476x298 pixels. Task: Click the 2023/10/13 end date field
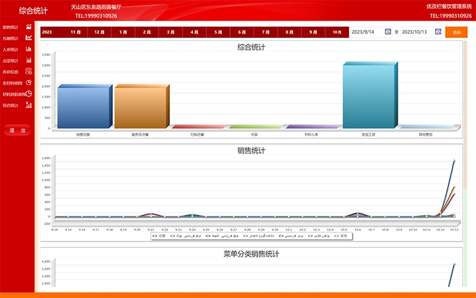(x=416, y=32)
